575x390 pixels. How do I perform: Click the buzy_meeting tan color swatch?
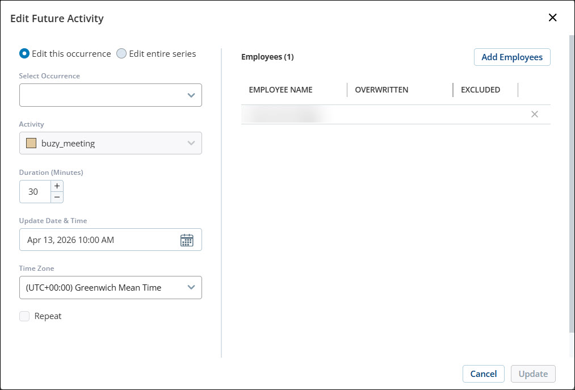click(x=31, y=143)
